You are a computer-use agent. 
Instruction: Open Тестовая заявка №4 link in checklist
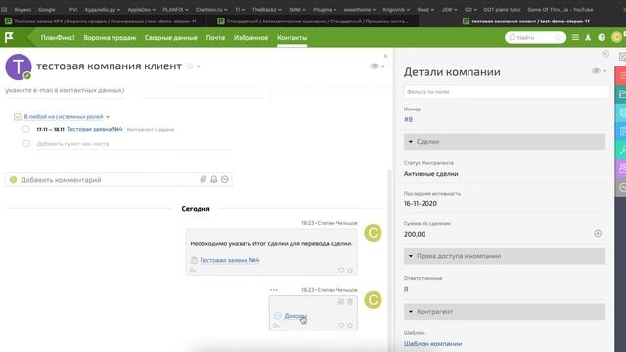point(95,129)
